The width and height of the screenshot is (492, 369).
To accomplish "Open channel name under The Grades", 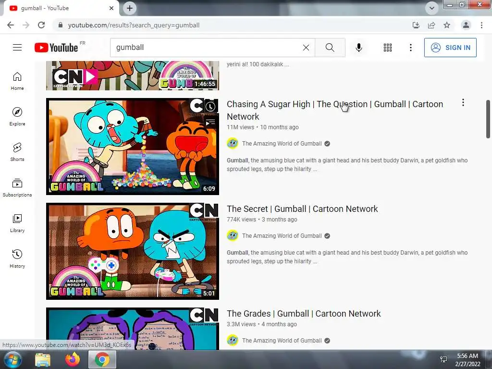I will pos(282,341).
